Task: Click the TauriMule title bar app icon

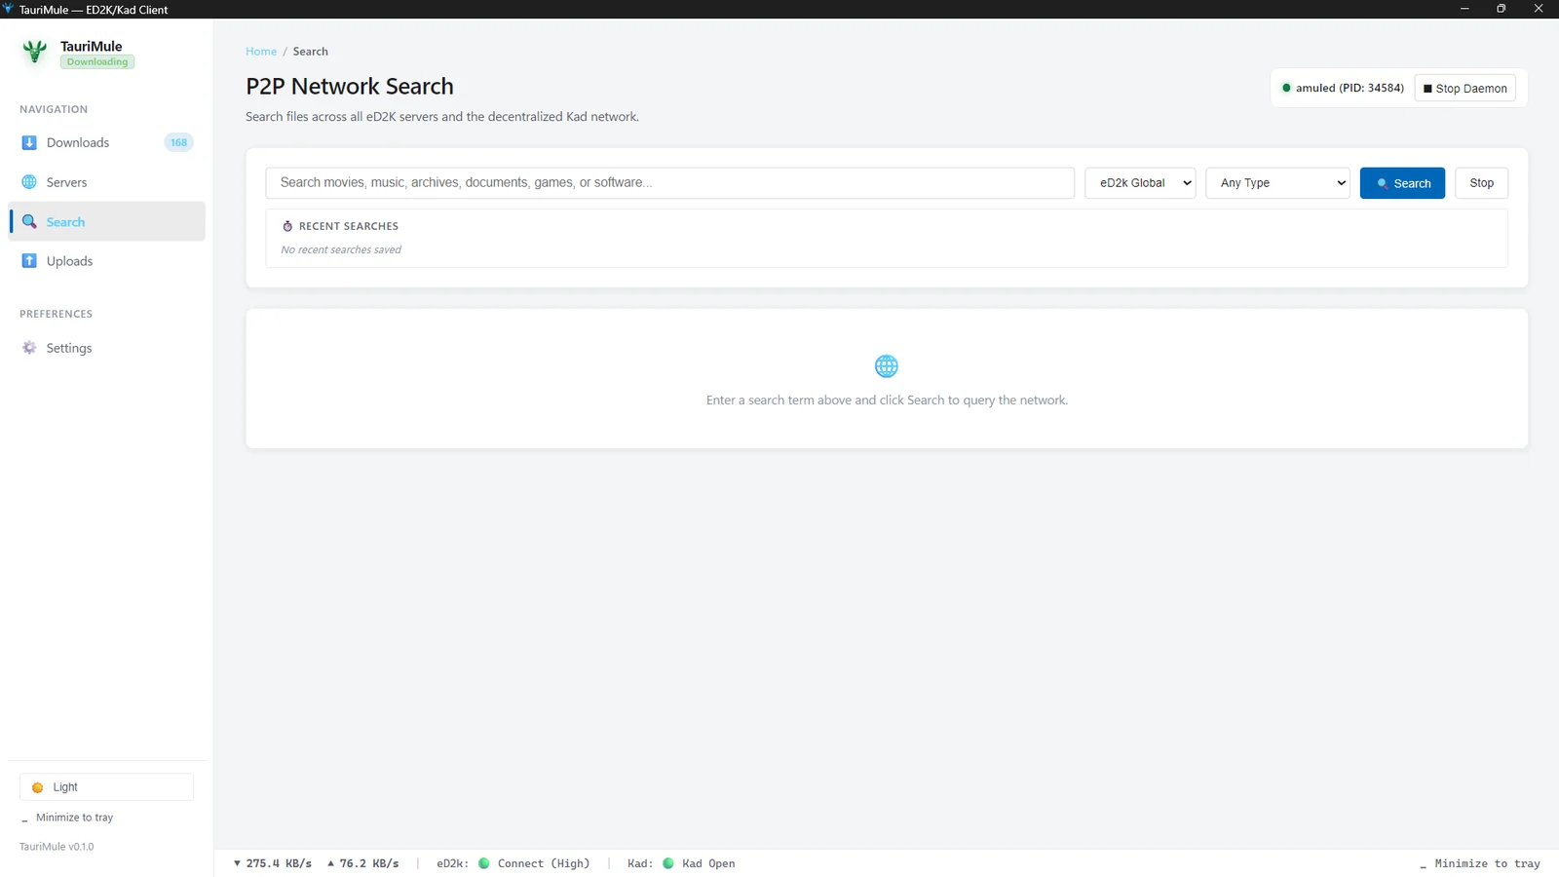Action: [x=8, y=9]
